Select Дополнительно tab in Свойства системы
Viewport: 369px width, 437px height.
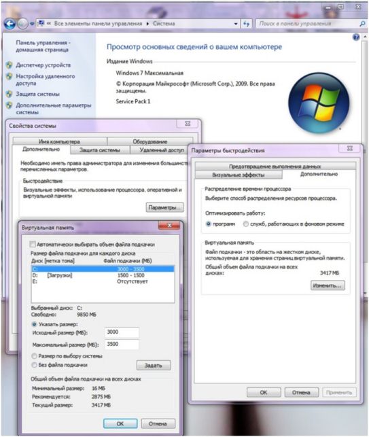41,150
